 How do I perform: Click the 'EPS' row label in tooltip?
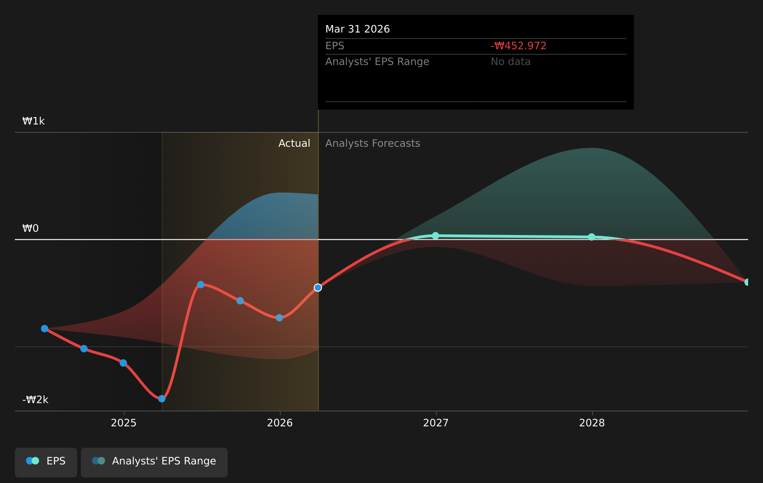click(x=335, y=46)
